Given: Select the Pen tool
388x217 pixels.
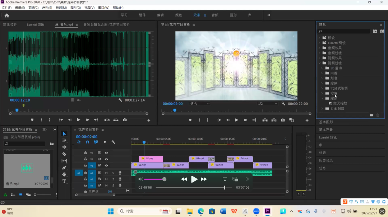Looking at the screenshot, I should pyautogui.click(x=64, y=168).
